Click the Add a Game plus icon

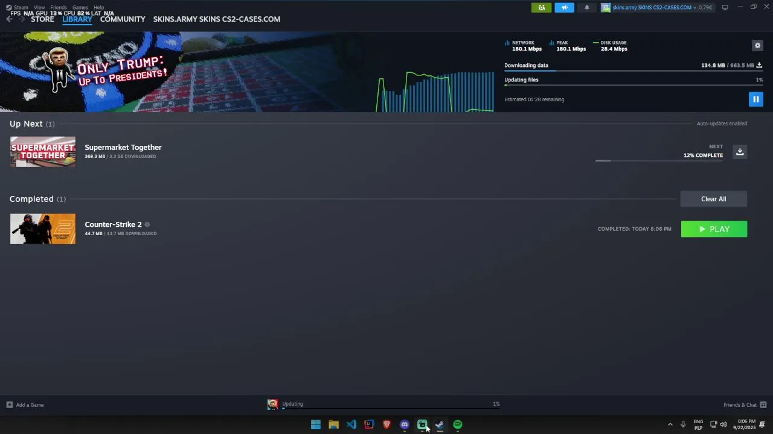(x=9, y=404)
